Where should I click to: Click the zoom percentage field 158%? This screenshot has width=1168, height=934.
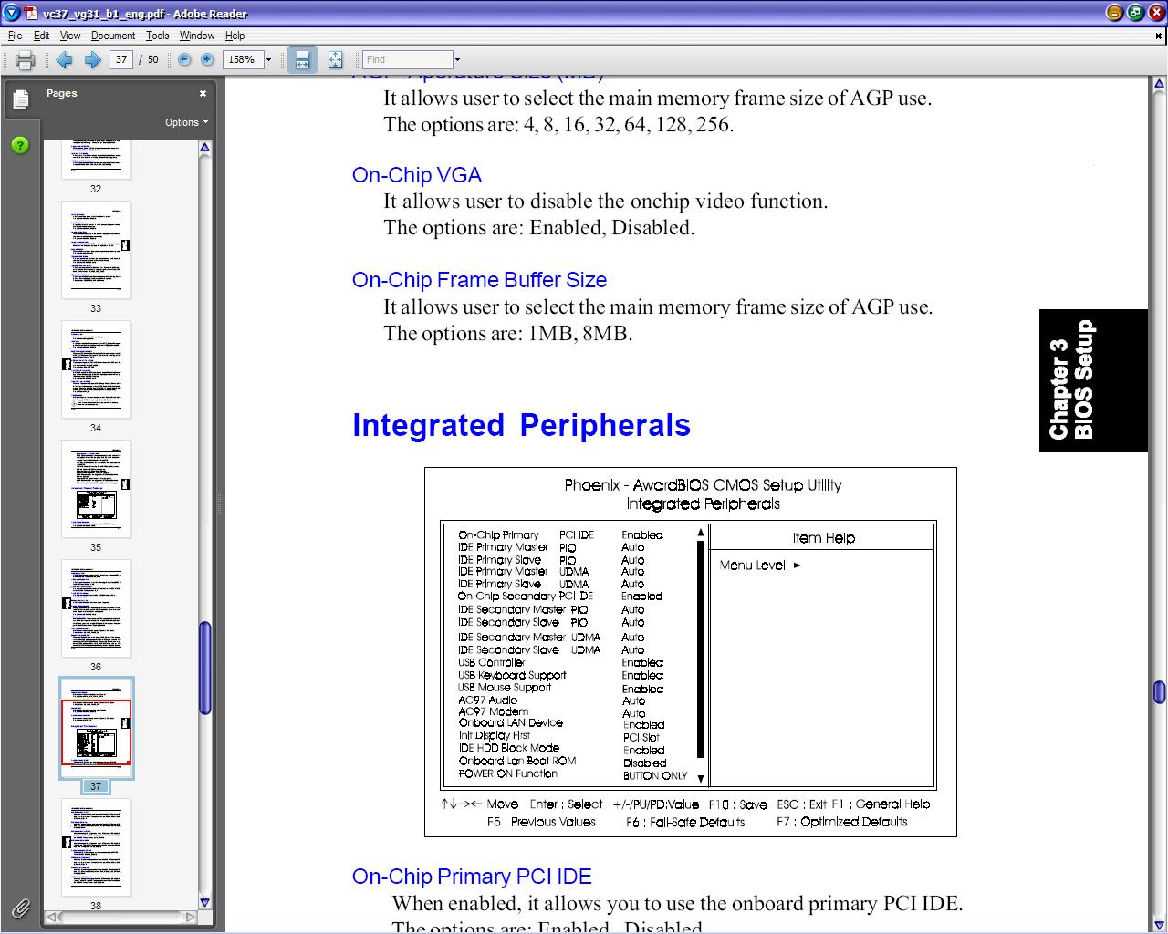242,59
